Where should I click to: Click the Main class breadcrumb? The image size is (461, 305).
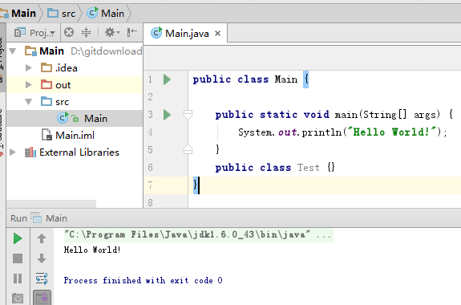[x=105, y=14]
